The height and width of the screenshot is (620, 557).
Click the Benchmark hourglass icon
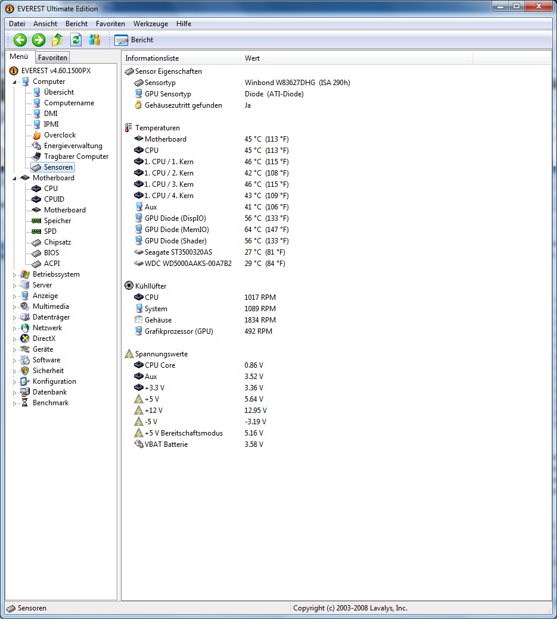(x=25, y=403)
